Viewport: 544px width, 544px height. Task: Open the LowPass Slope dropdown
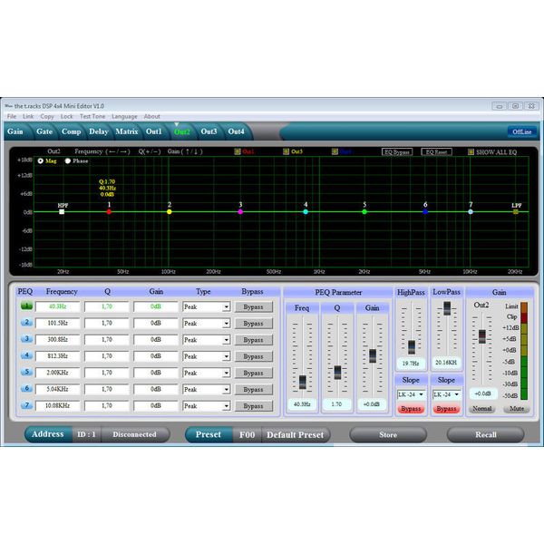pyautogui.click(x=446, y=394)
